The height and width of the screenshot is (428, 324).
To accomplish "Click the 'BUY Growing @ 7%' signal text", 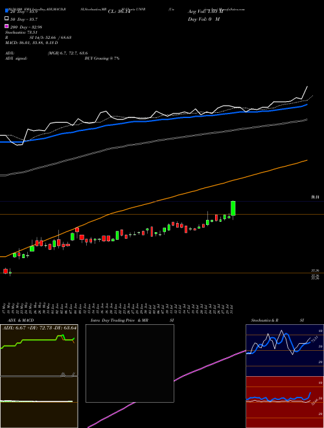I will tap(102, 58).
